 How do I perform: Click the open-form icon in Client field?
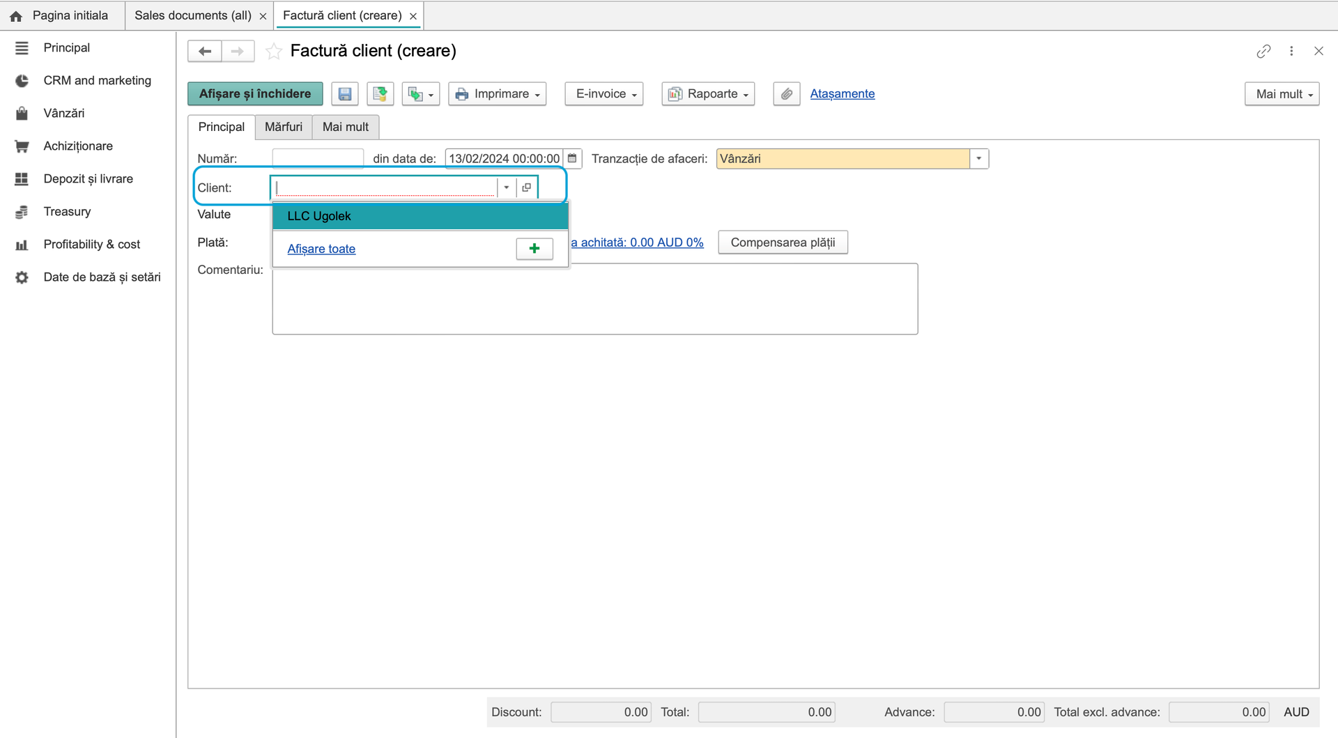pos(527,187)
